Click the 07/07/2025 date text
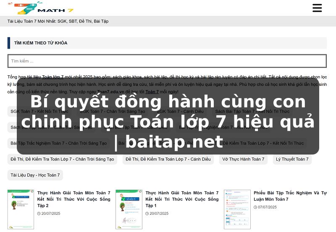336x232 pixels. [x=267, y=207]
